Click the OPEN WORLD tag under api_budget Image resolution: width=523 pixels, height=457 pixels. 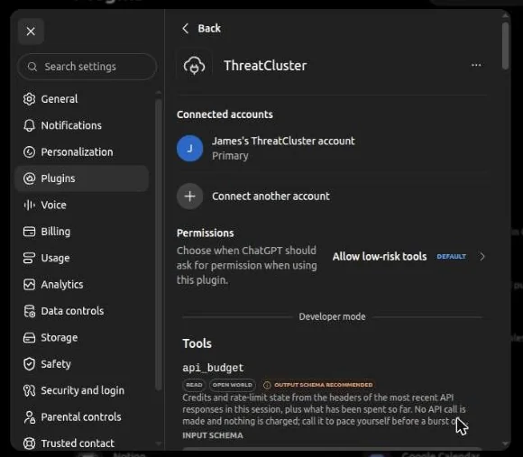pos(233,385)
